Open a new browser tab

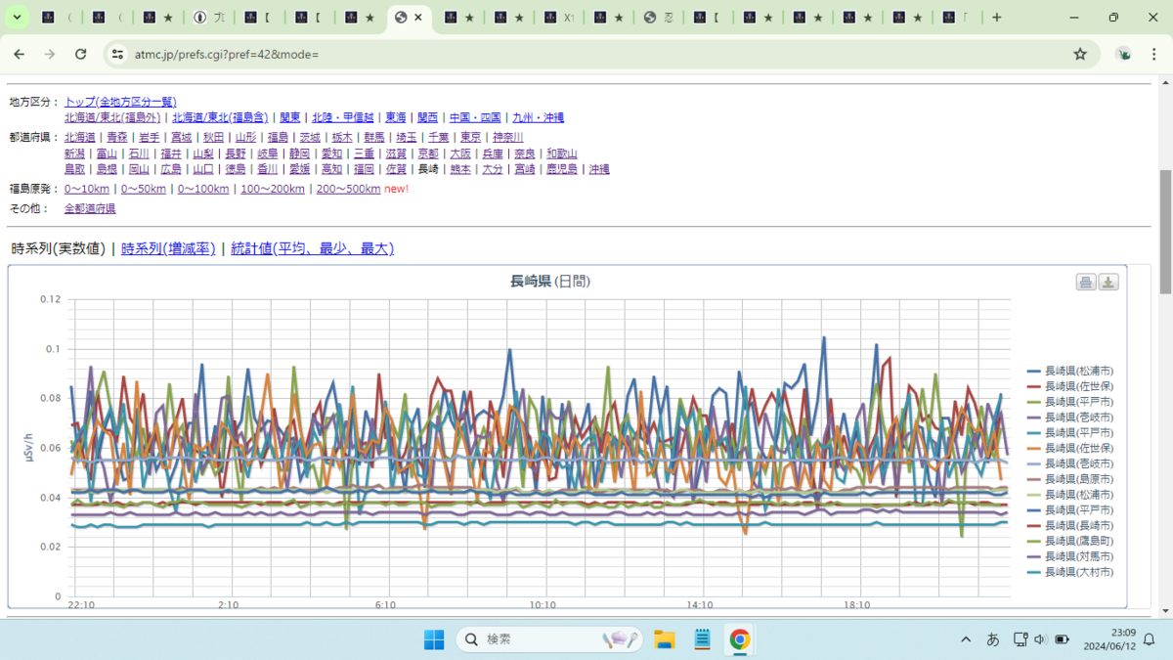click(x=997, y=18)
